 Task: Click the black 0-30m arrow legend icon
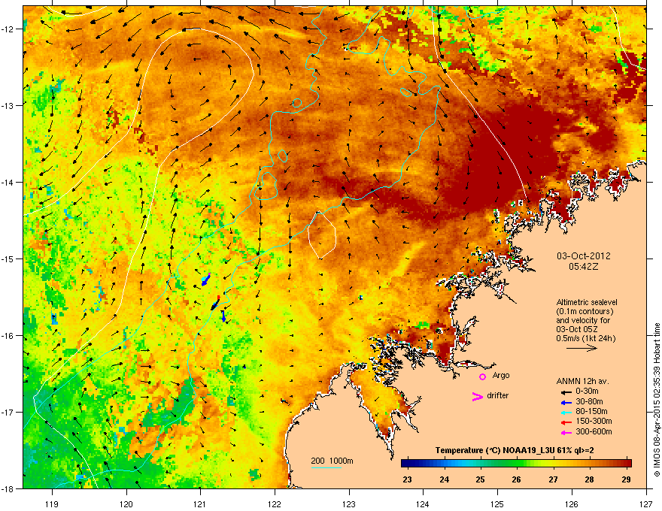point(566,392)
